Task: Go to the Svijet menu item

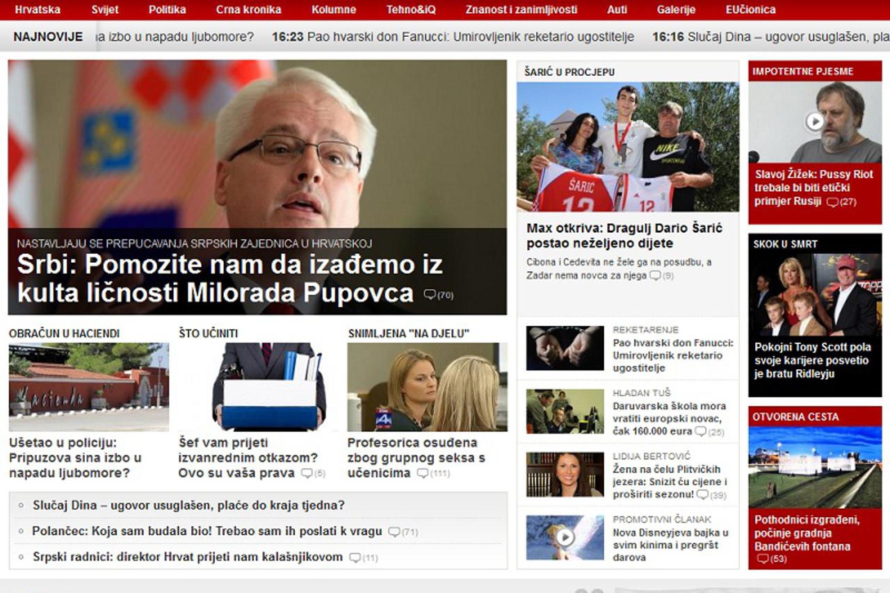Action: (105, 10)
